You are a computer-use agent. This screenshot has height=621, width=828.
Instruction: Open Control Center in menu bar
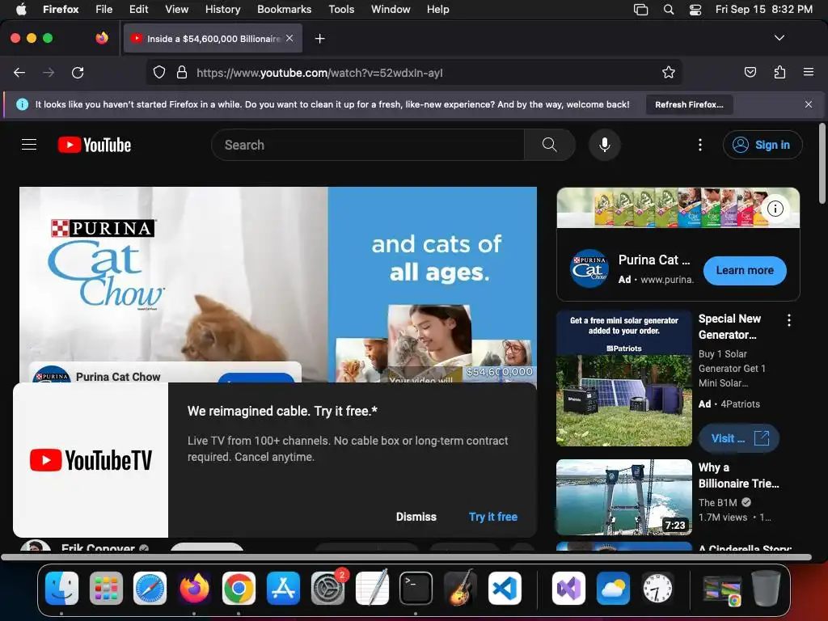tap(695, 9)
